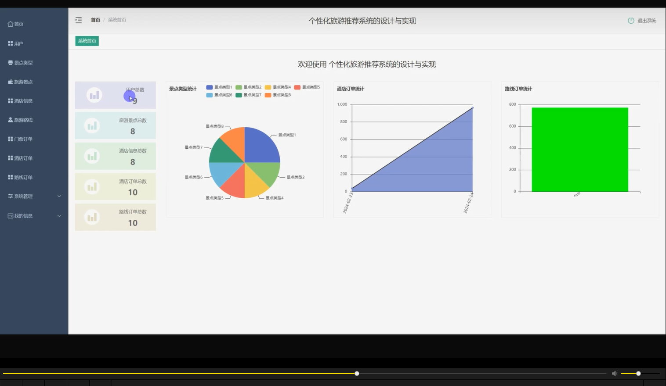Click the value 10 under 酒店订单总数
The height and width of the screenshot is (386, 666).
133,192
